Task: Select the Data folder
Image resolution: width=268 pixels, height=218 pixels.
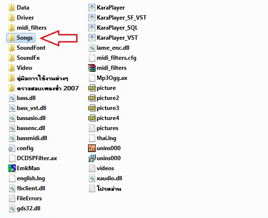Action: (x=19, y=8)
